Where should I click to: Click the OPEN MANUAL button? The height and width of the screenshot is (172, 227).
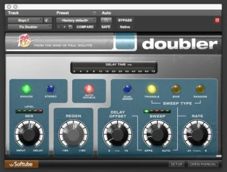point(203,164)
